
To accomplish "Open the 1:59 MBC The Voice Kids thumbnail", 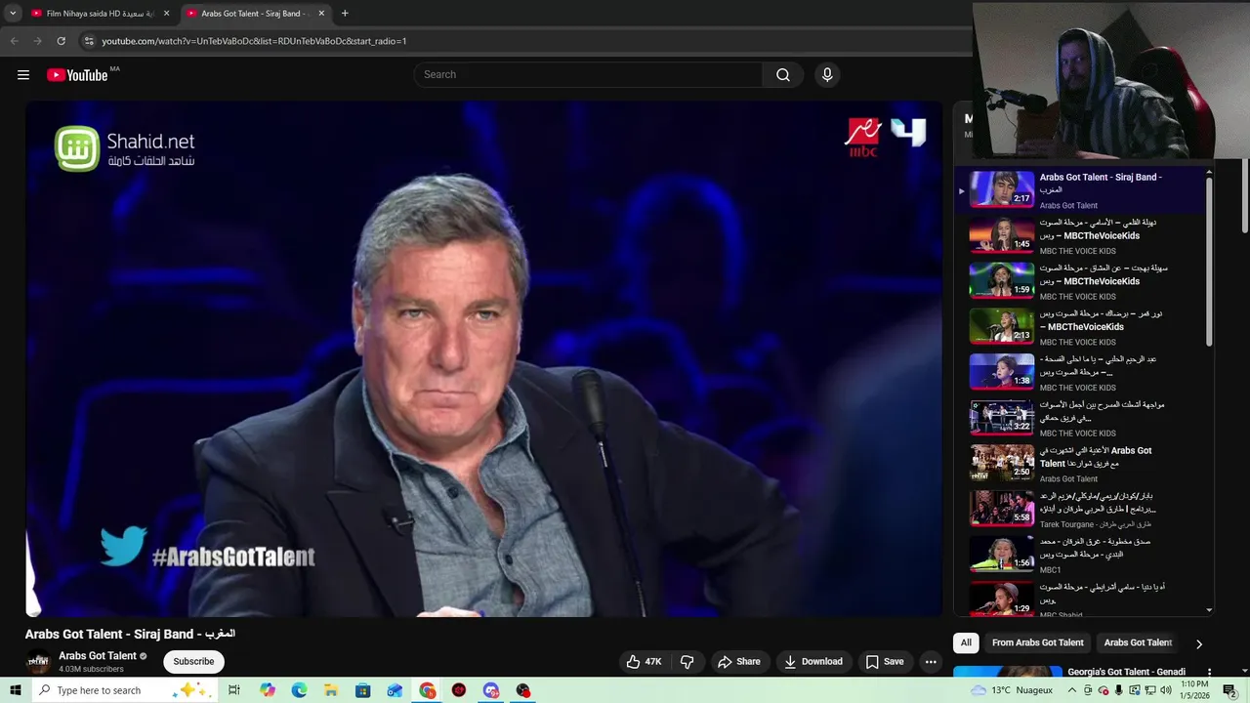I will click(x=1001, y=281).
